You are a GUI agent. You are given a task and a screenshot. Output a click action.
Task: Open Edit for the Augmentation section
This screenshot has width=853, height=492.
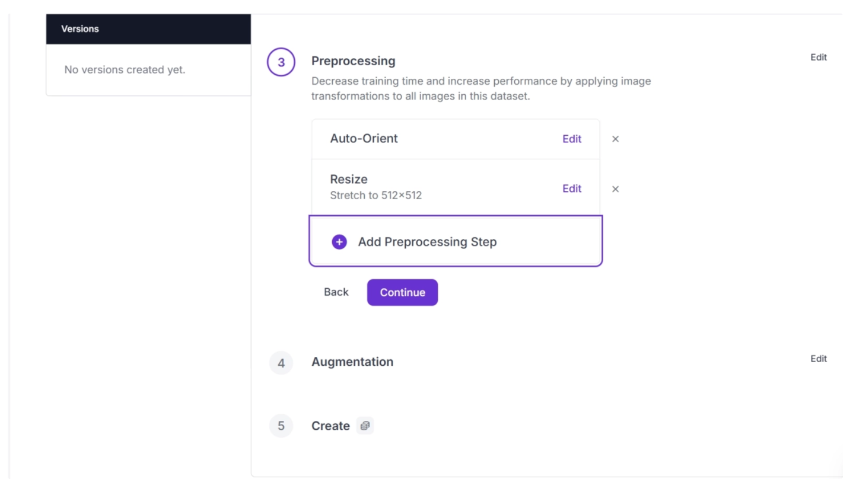[x=818, y=359]
